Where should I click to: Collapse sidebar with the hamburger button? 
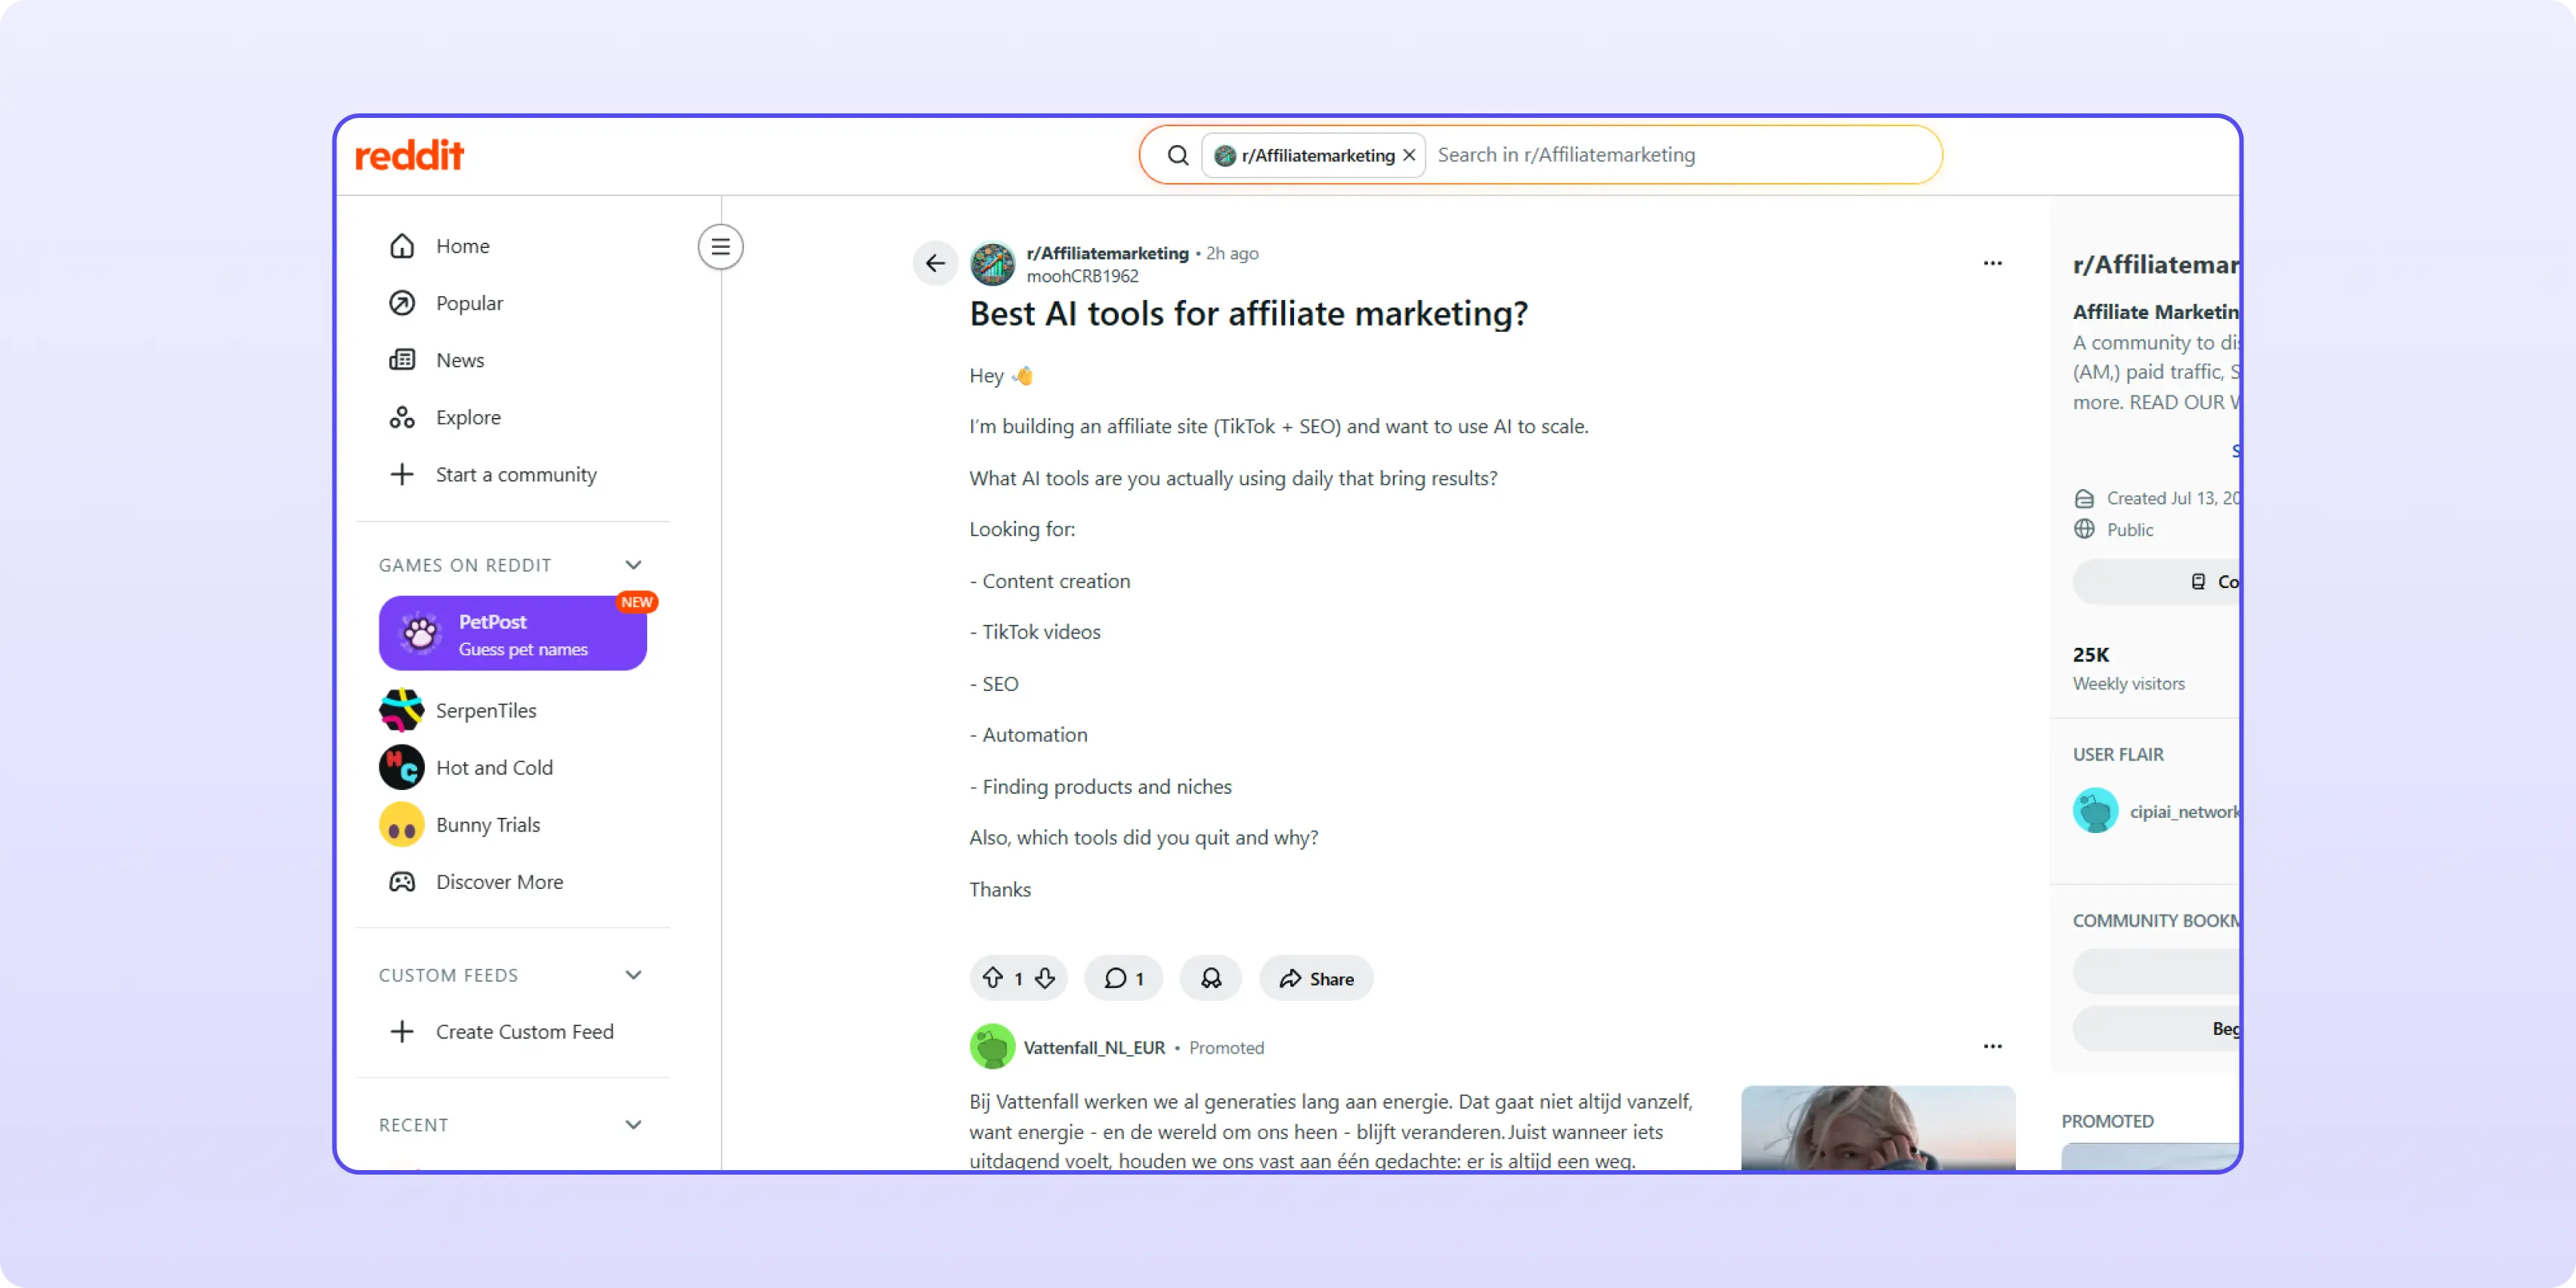(x=720, y=247)
